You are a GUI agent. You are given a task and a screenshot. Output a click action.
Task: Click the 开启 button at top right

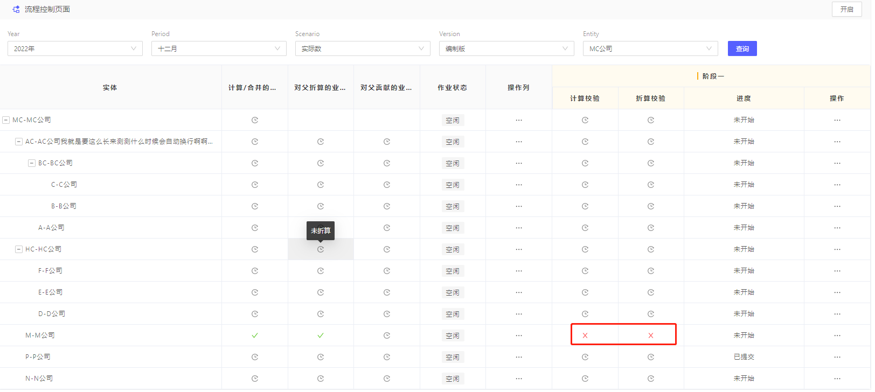(846, 9)
